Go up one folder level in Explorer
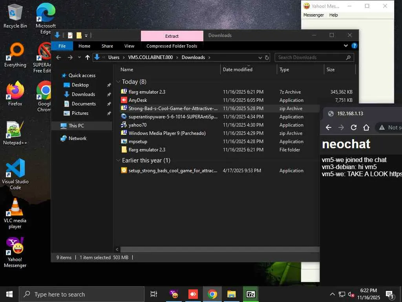Viewport: 402px width, 302px height. coord(88,57)
